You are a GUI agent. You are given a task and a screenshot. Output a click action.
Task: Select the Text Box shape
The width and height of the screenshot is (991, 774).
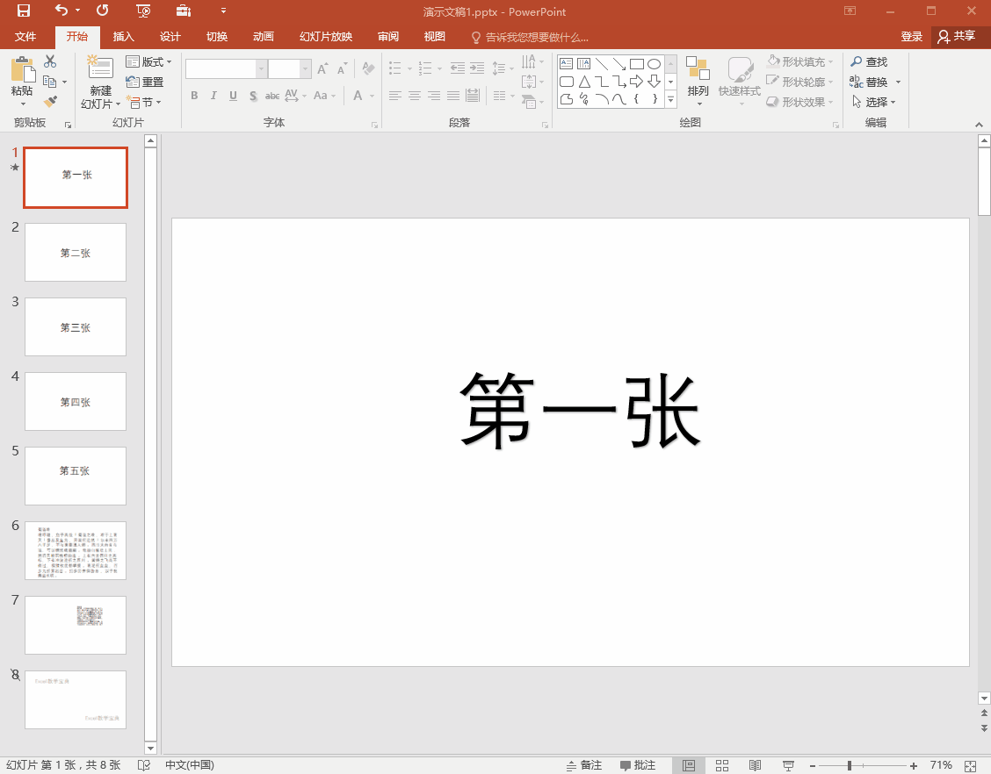coord(567,64)
